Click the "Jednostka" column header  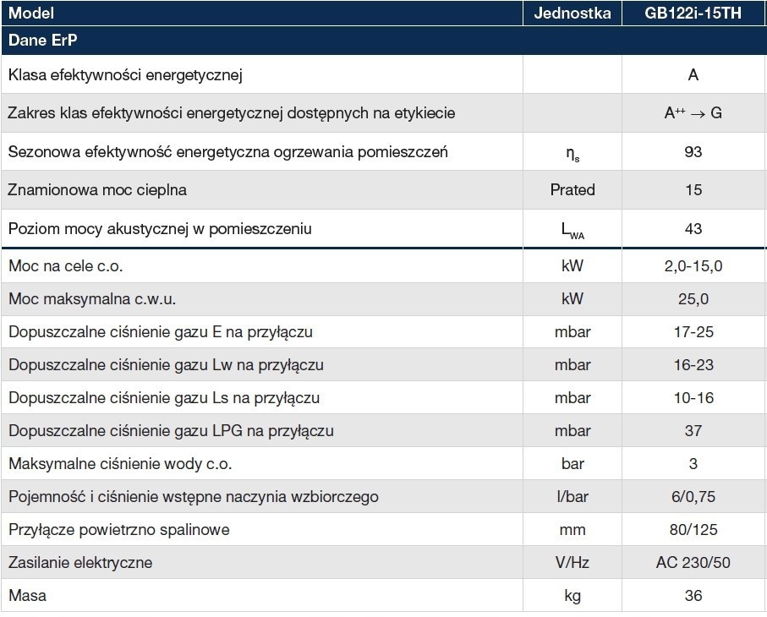pos(573,14)
